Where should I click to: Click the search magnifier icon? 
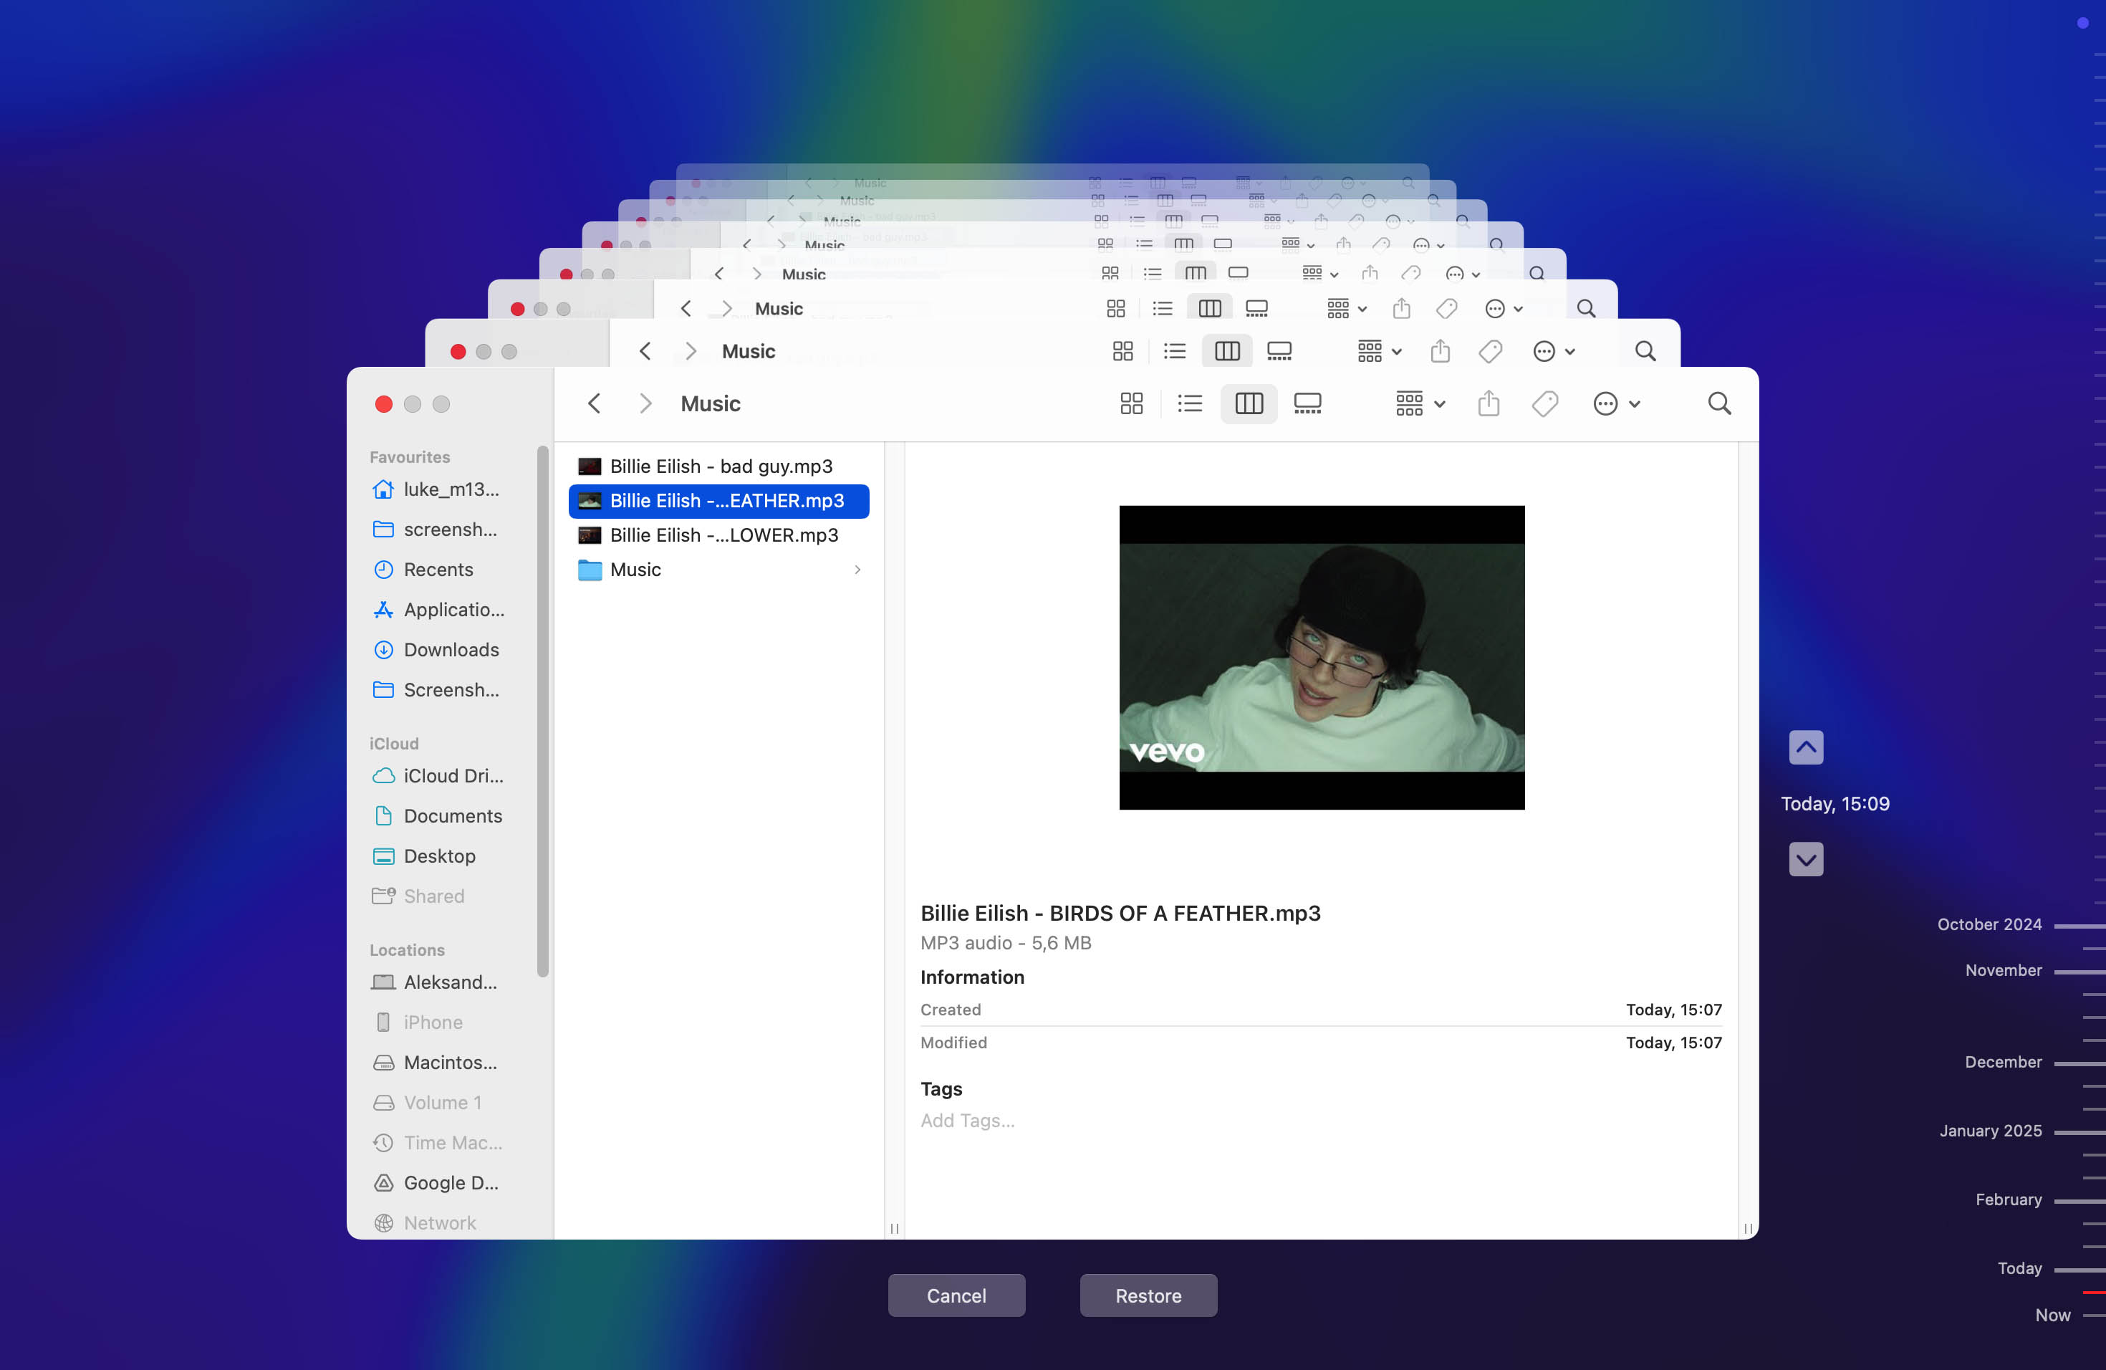click(x=1718, y=403)
